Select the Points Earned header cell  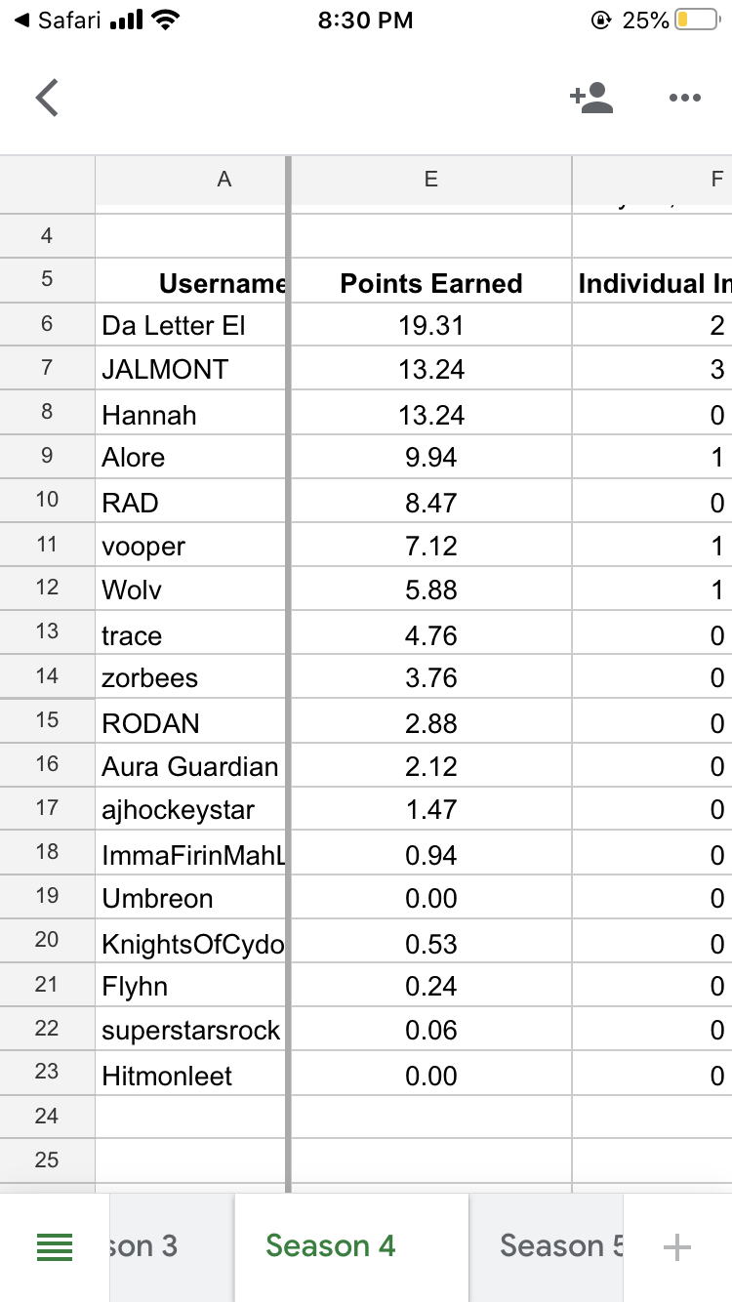(x=430, y=283)
